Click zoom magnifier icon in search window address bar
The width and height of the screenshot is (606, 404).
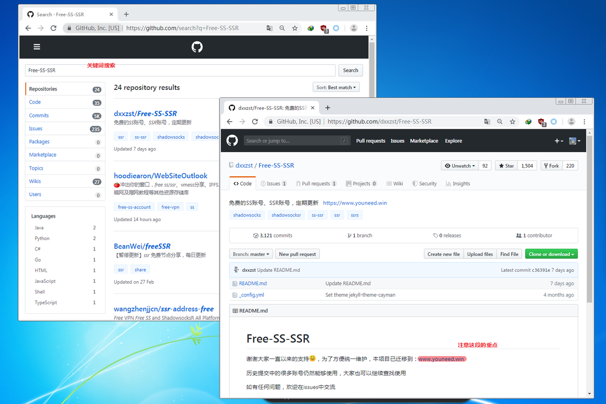tap(283, 28)
